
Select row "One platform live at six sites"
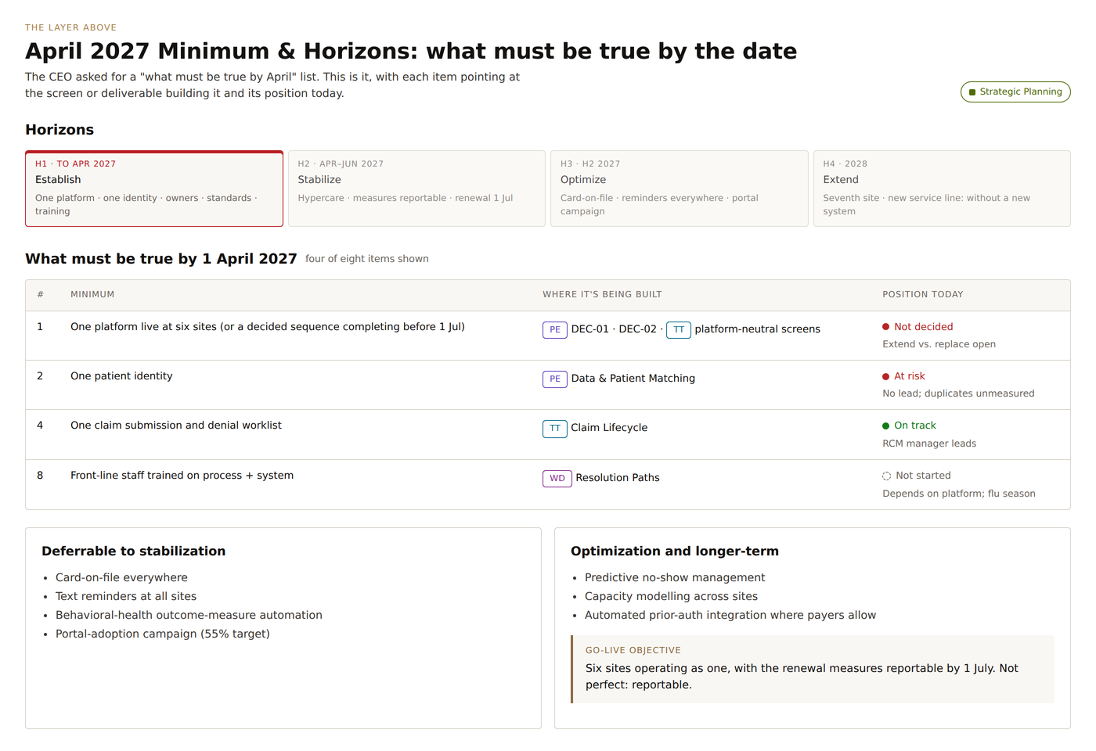tap(548, 336)
